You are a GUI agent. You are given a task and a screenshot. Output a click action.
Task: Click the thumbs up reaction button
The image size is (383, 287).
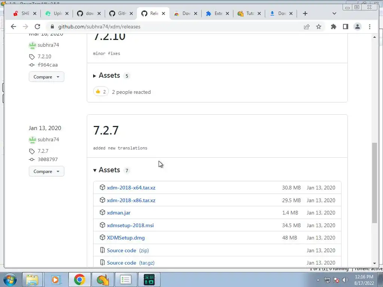pyautogui.click(x=101, y=92)
